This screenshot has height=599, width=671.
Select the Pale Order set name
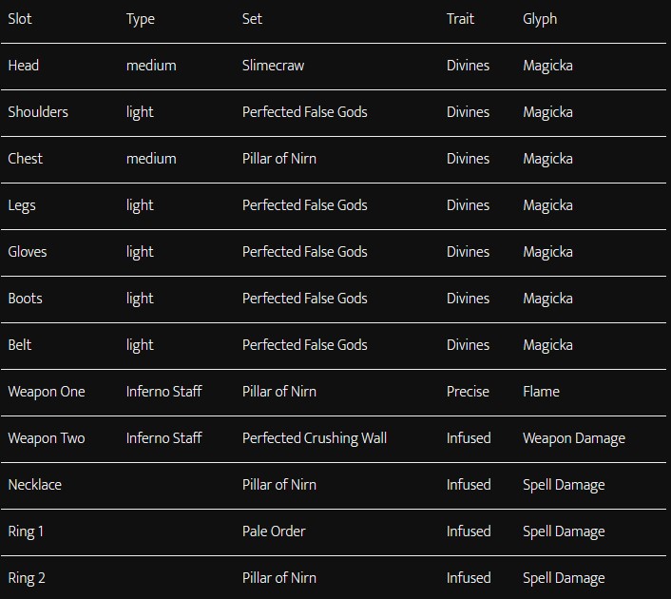pos(274,531)
